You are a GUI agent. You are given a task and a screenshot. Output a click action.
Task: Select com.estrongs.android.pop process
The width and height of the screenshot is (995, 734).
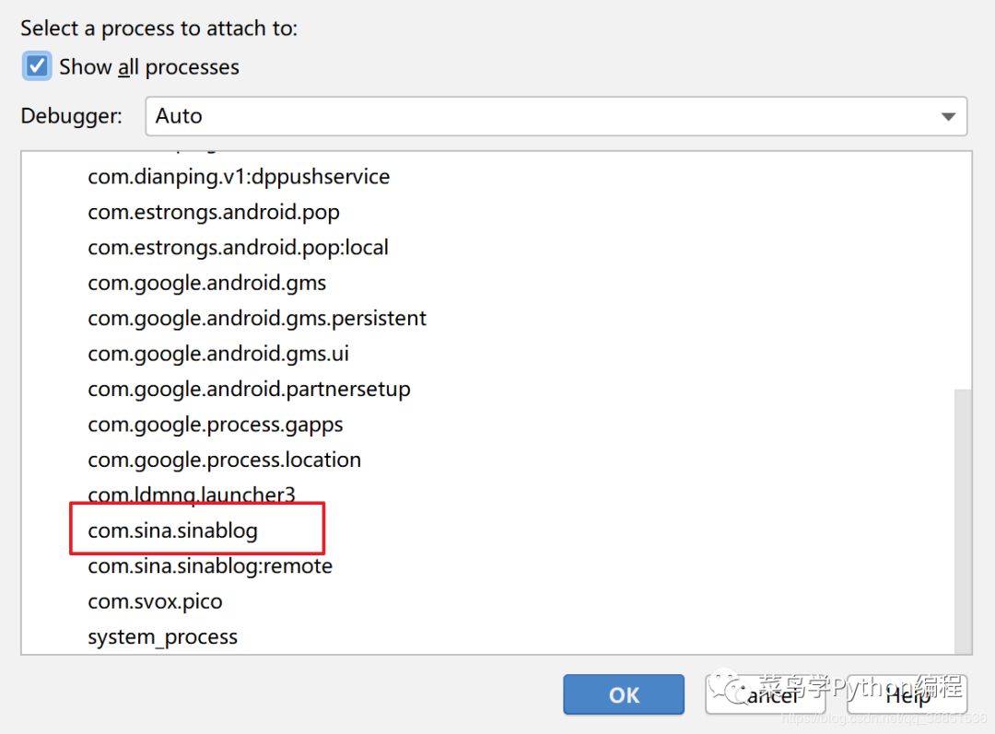[x=213, y=212]
